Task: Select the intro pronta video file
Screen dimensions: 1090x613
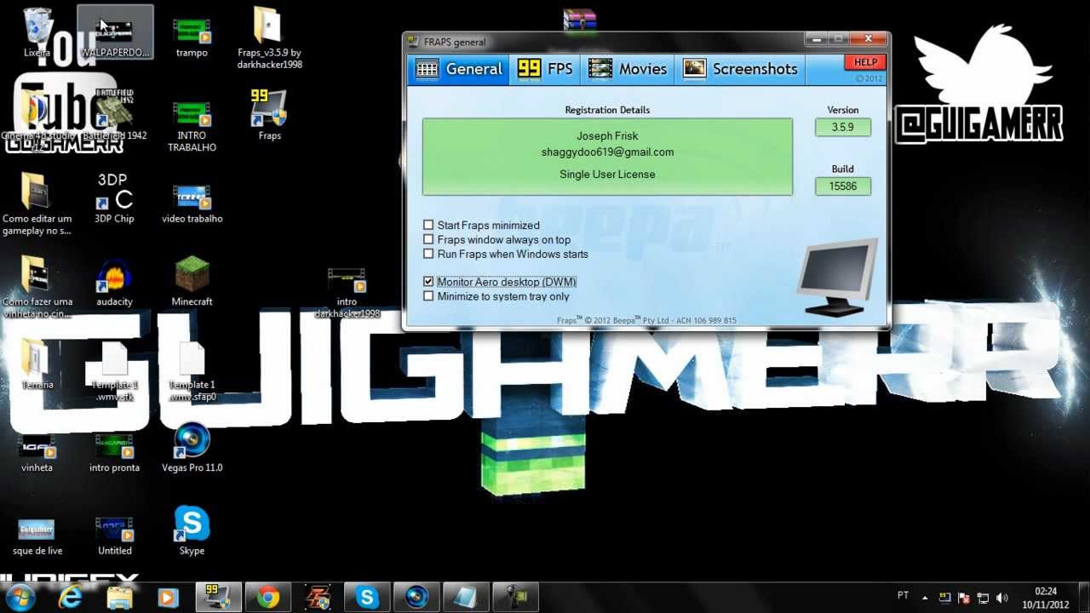Action: click(114, 451)
